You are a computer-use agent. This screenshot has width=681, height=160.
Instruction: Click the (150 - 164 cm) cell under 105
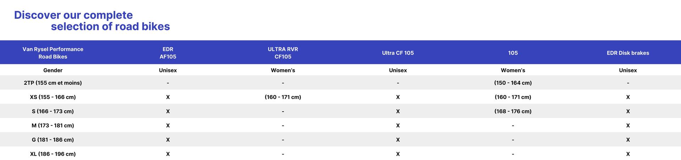(x=513, y=83)
